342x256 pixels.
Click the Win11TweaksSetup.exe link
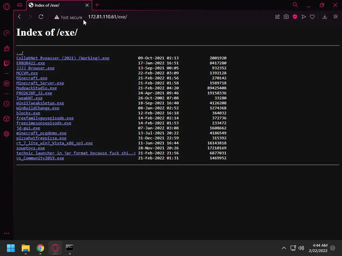[x=40, y=103]
